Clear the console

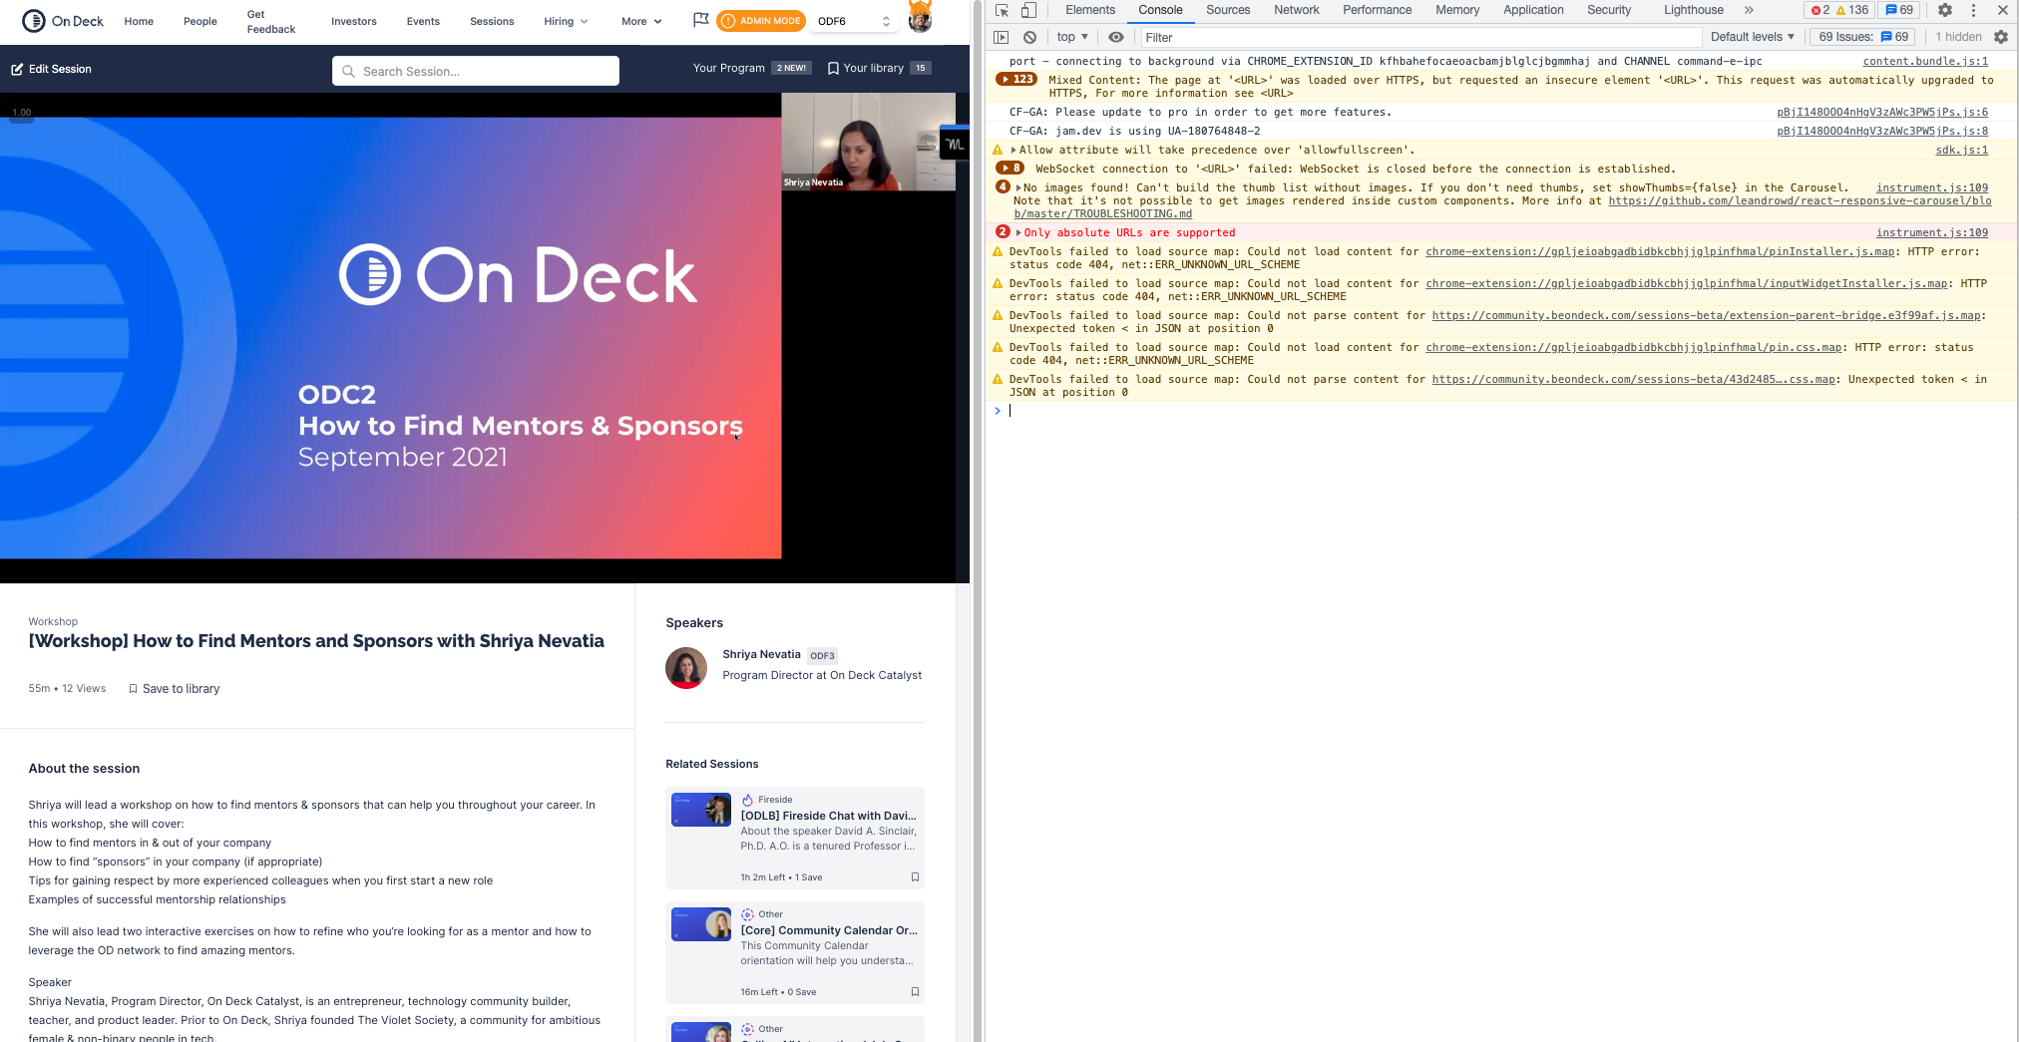pyautogui.click(x=1029, y=37)
